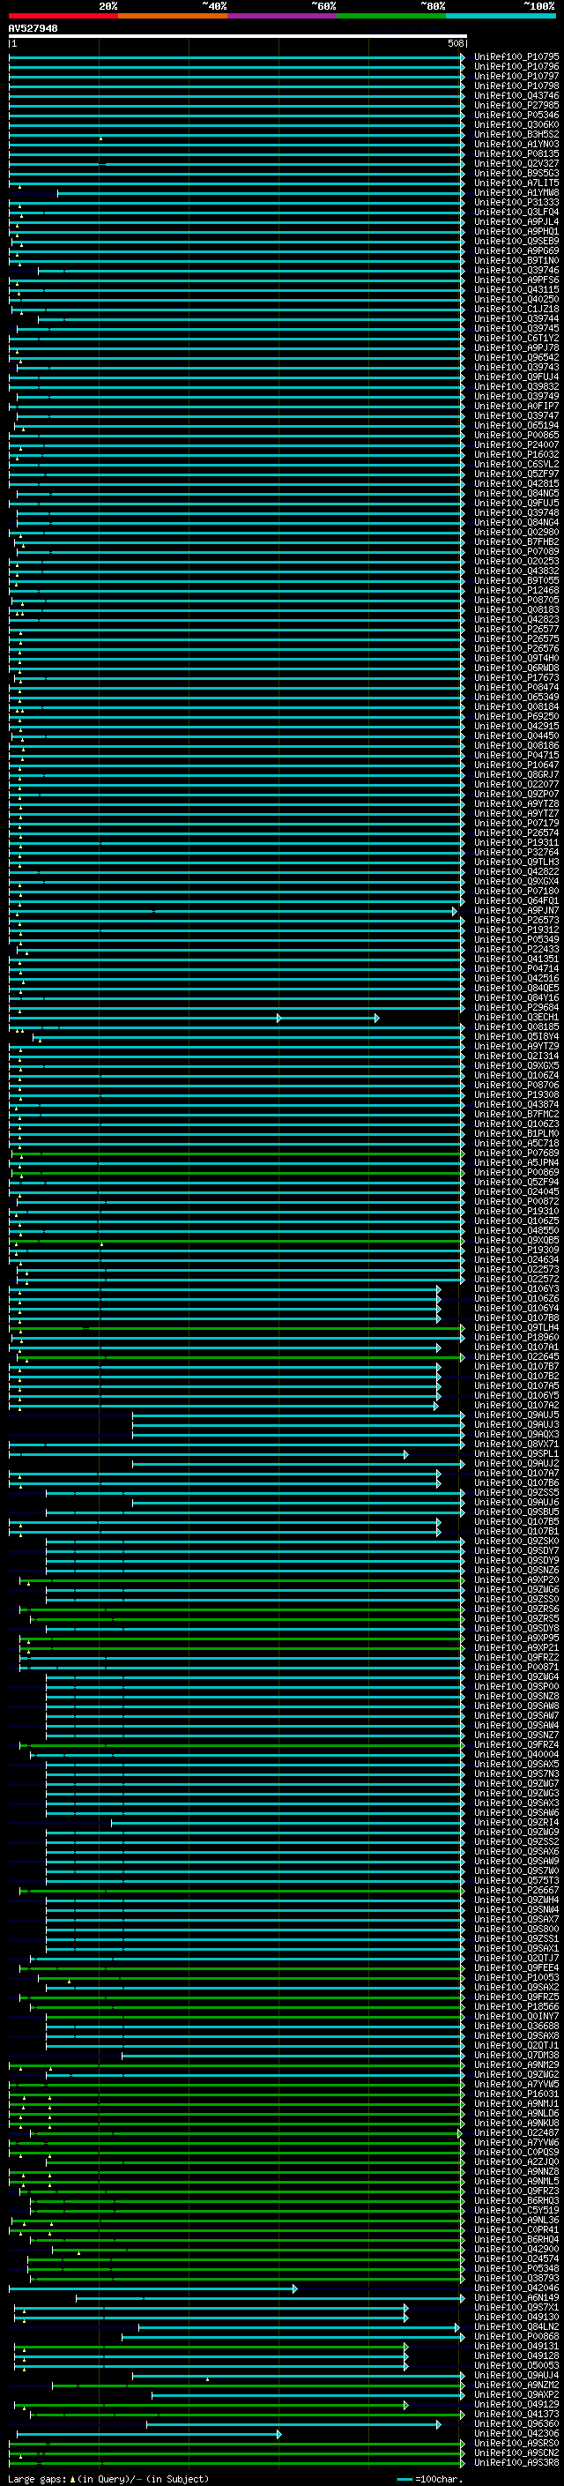The image size is (564, 2486).
Task: Click the UniRef100_A9PJN7 hit label
Action: 516,910
